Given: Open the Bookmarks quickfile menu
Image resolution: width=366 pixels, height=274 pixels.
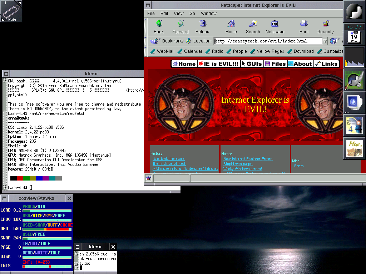Looking at the screenshot, I should pos(167,41).
